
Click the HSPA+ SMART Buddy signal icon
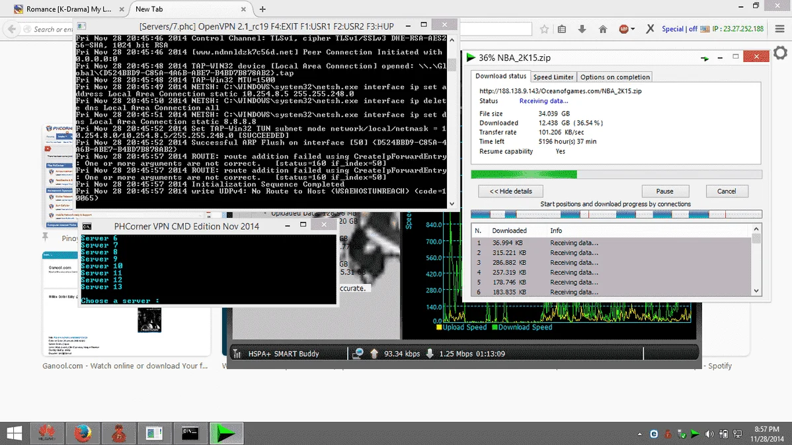point(237,354)
